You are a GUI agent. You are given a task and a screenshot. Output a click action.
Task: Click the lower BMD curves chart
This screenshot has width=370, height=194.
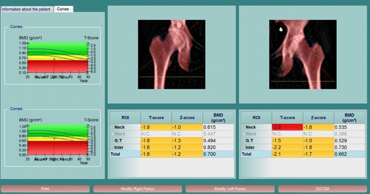[58, 140]
